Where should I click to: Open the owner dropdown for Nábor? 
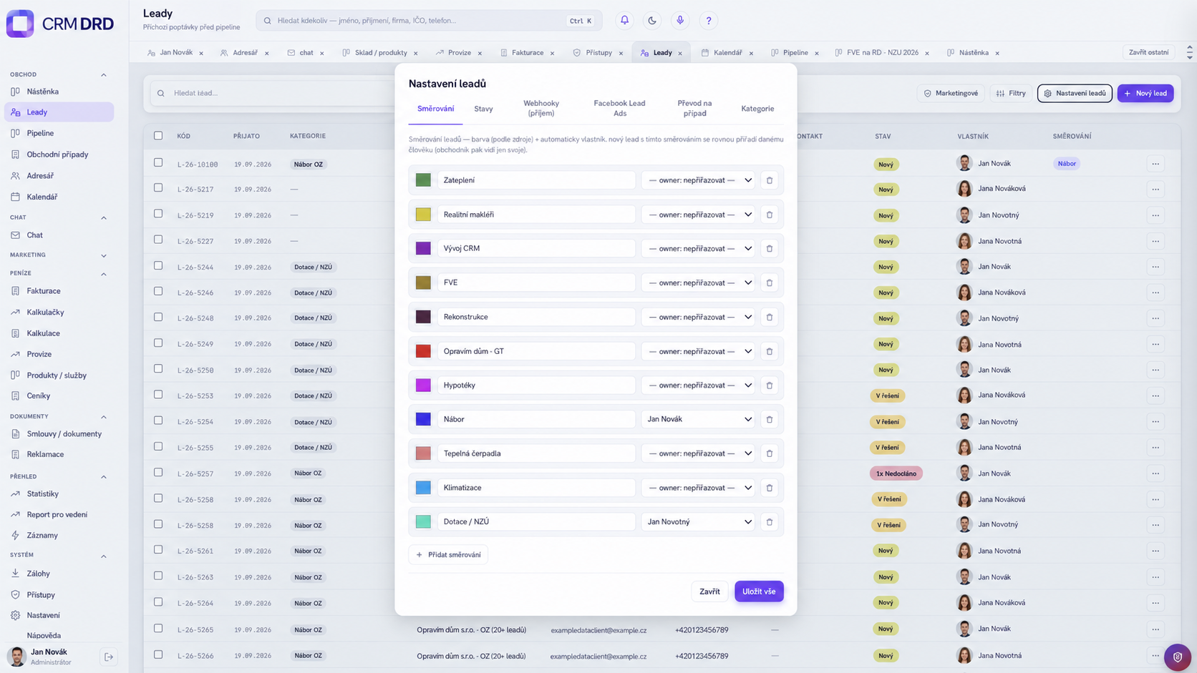pyautogui.click(x=698, y=419)
